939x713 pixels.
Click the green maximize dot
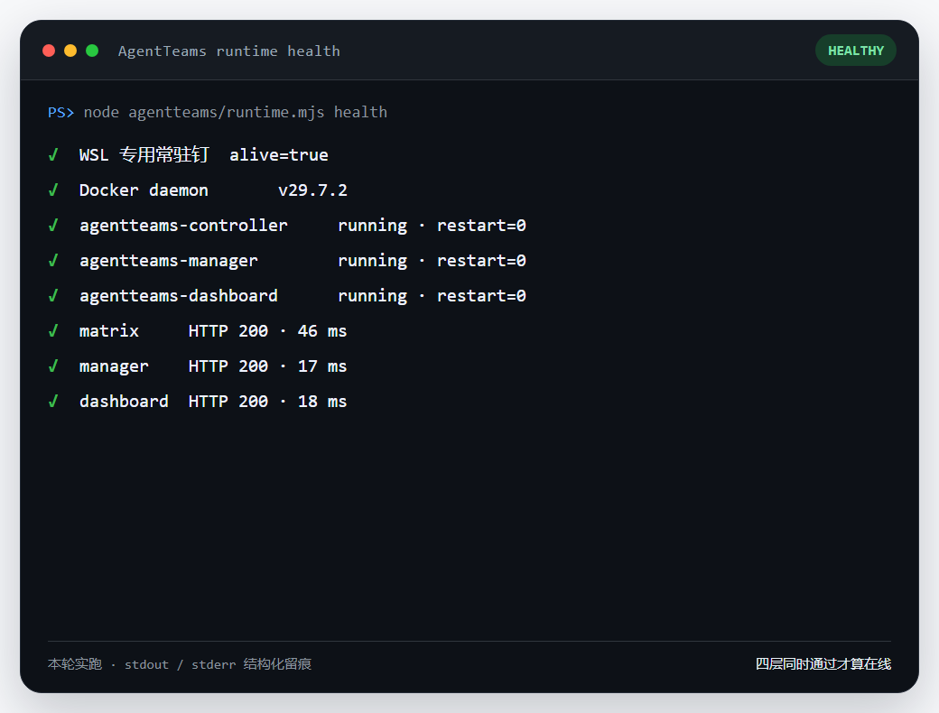tap(92, 51)
